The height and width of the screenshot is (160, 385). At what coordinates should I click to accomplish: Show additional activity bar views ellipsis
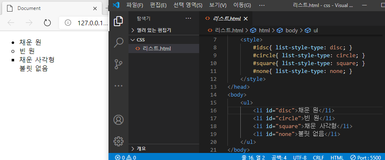coord(118,86)
